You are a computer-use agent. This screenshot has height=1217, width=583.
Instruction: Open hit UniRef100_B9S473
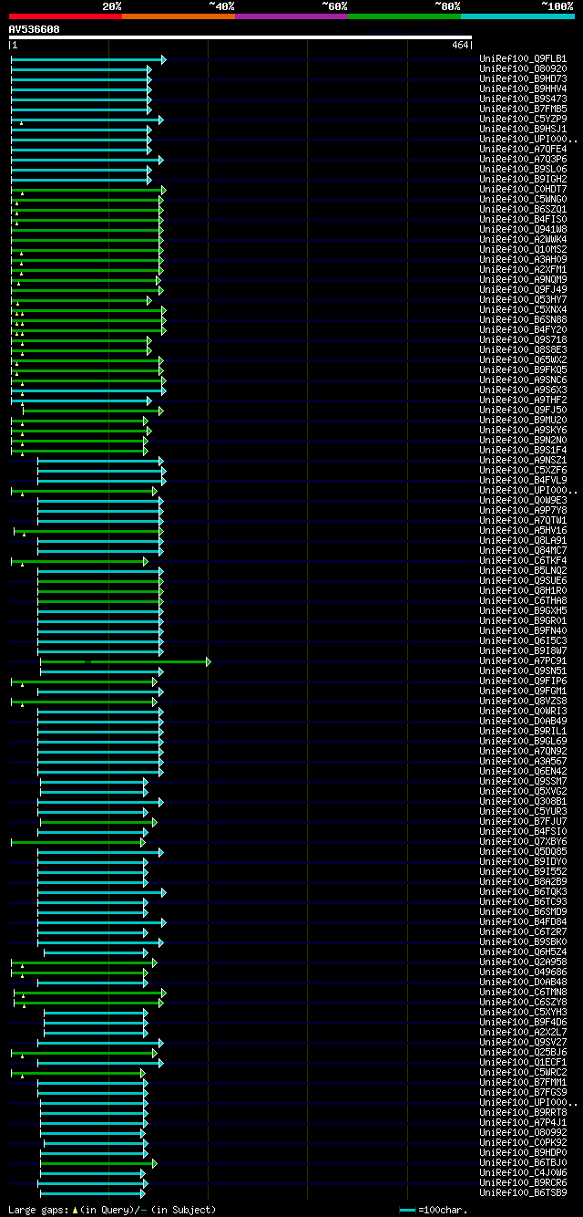tap(524, 99)
